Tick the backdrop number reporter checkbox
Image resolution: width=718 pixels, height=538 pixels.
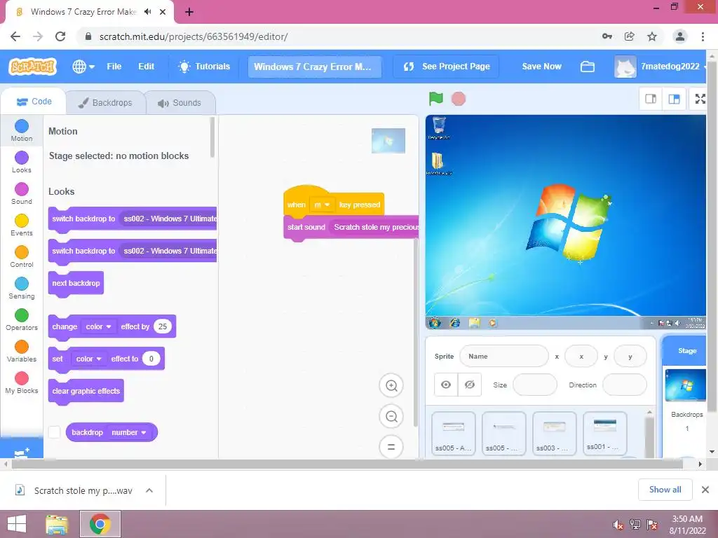55,432
